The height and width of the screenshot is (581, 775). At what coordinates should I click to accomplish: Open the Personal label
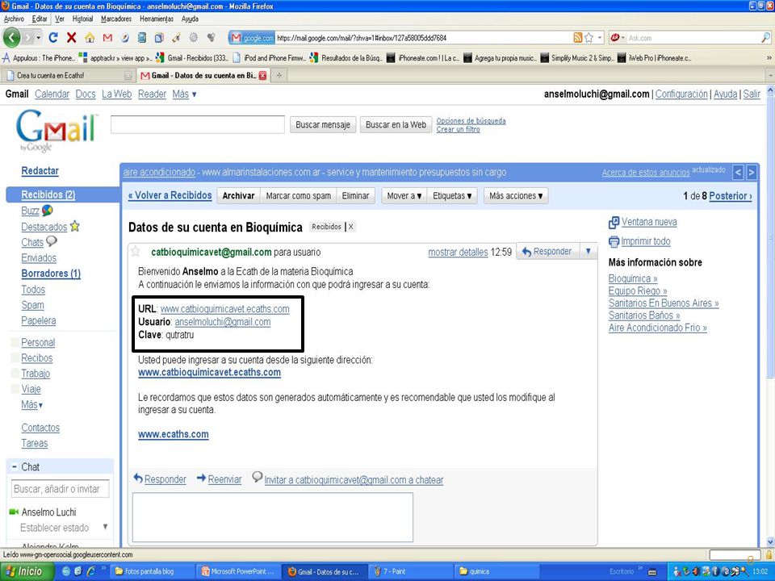pos(38,342)
